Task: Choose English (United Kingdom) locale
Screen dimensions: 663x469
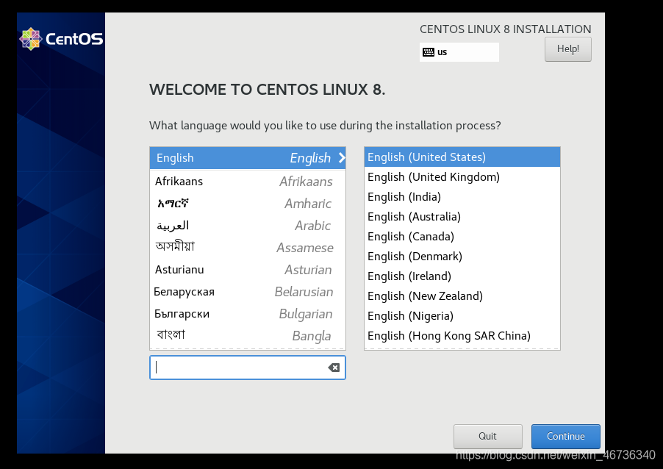Action: [462, 176]
